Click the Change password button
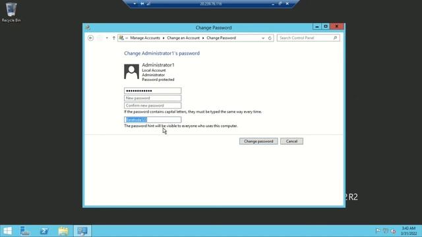422x237 pixels. click(x=258, y=142)
